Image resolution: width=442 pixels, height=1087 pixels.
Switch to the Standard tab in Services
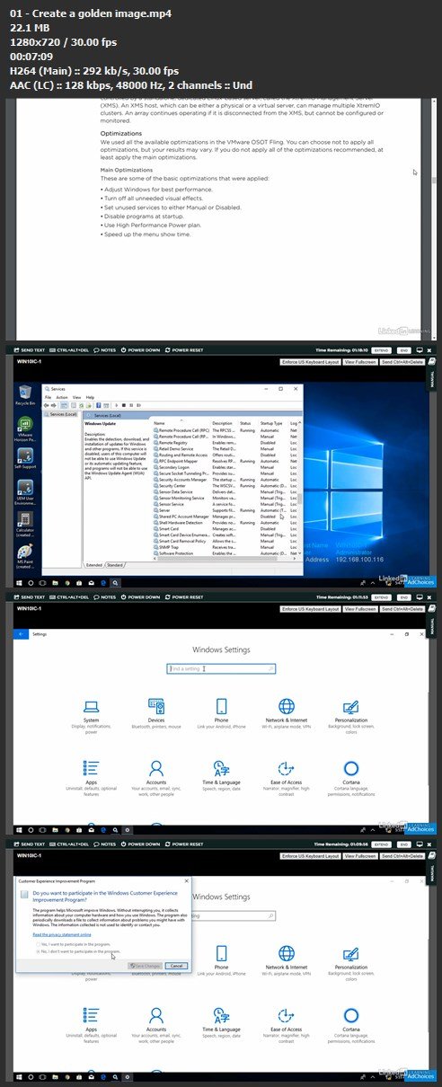click(x=116, y=565)
